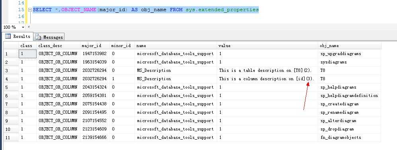The width and height of the screenshot is (397, 150).
Task: Click sys.extended_properties in the query text
Action: (x=222, y=10)
